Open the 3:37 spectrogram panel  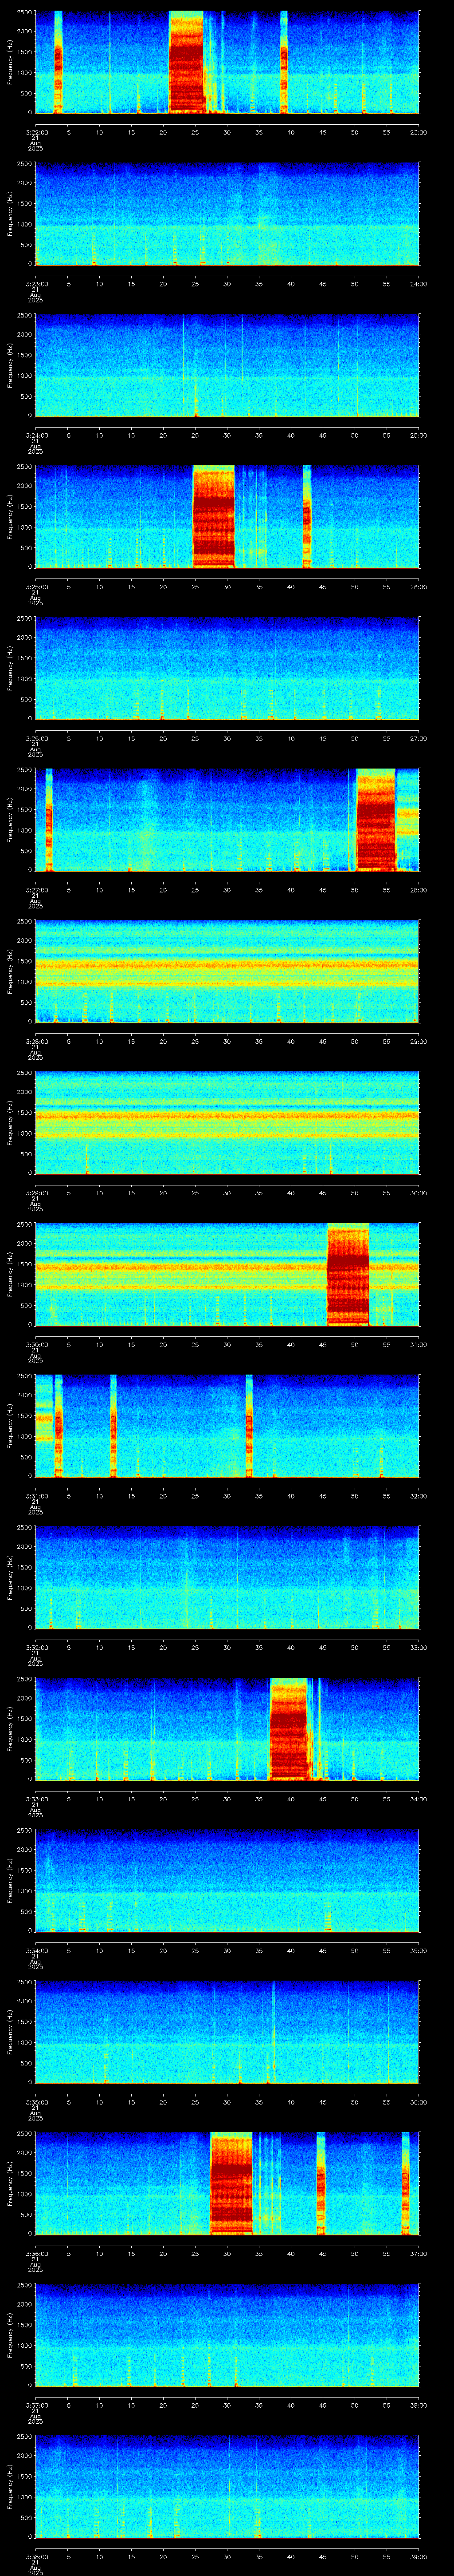click(227, 2334)
